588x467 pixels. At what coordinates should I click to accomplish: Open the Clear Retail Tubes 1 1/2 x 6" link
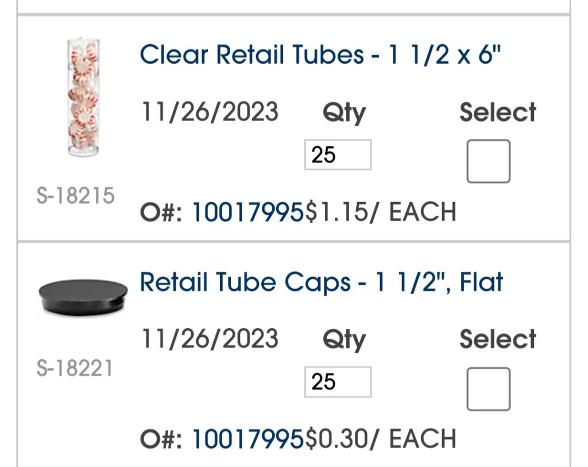coord(321,55)
